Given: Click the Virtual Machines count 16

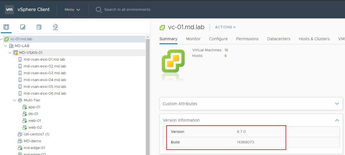Looking at the screenshot, I should [226, 50].
